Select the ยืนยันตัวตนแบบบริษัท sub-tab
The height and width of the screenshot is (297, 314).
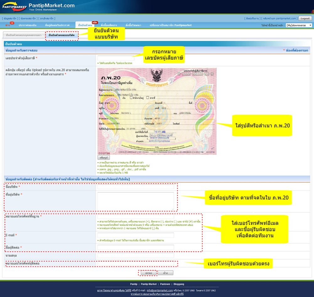[x=62, y=35]
